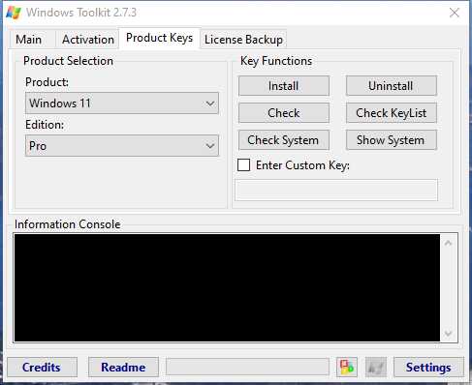Click the custom key text field
This screenshot has height=385, width=472.
(x=336, y=191)
